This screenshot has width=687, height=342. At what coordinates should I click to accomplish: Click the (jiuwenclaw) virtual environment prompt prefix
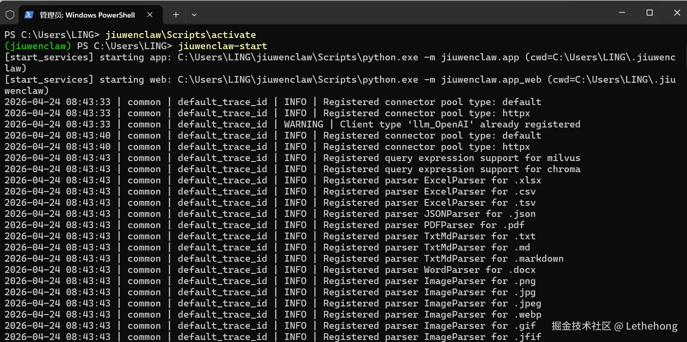[x=38, y=46]
